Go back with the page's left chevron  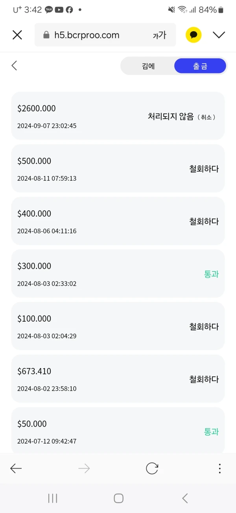tap(15, 66)
